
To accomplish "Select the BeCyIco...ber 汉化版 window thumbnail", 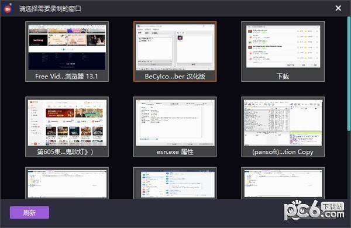I will (x=175, y=51).
